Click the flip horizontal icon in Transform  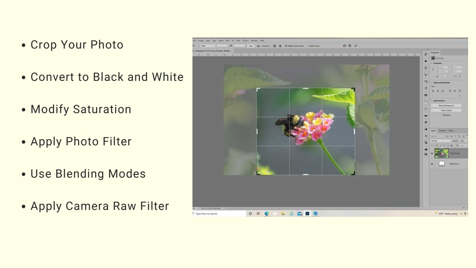click(x=455, y=76)
